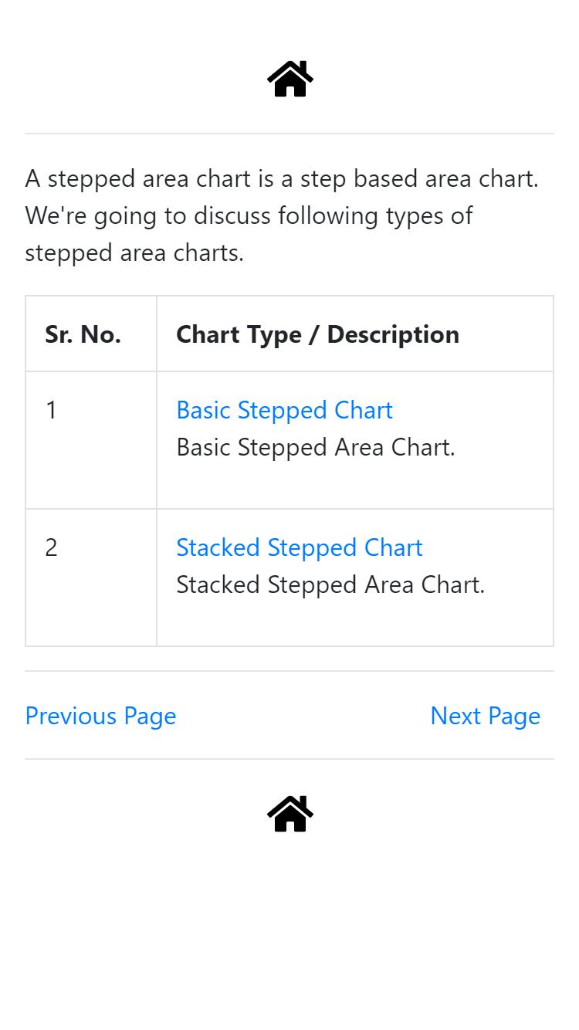
Task: Open the Basic Stepped Chart link
Action: pos(284,410)
